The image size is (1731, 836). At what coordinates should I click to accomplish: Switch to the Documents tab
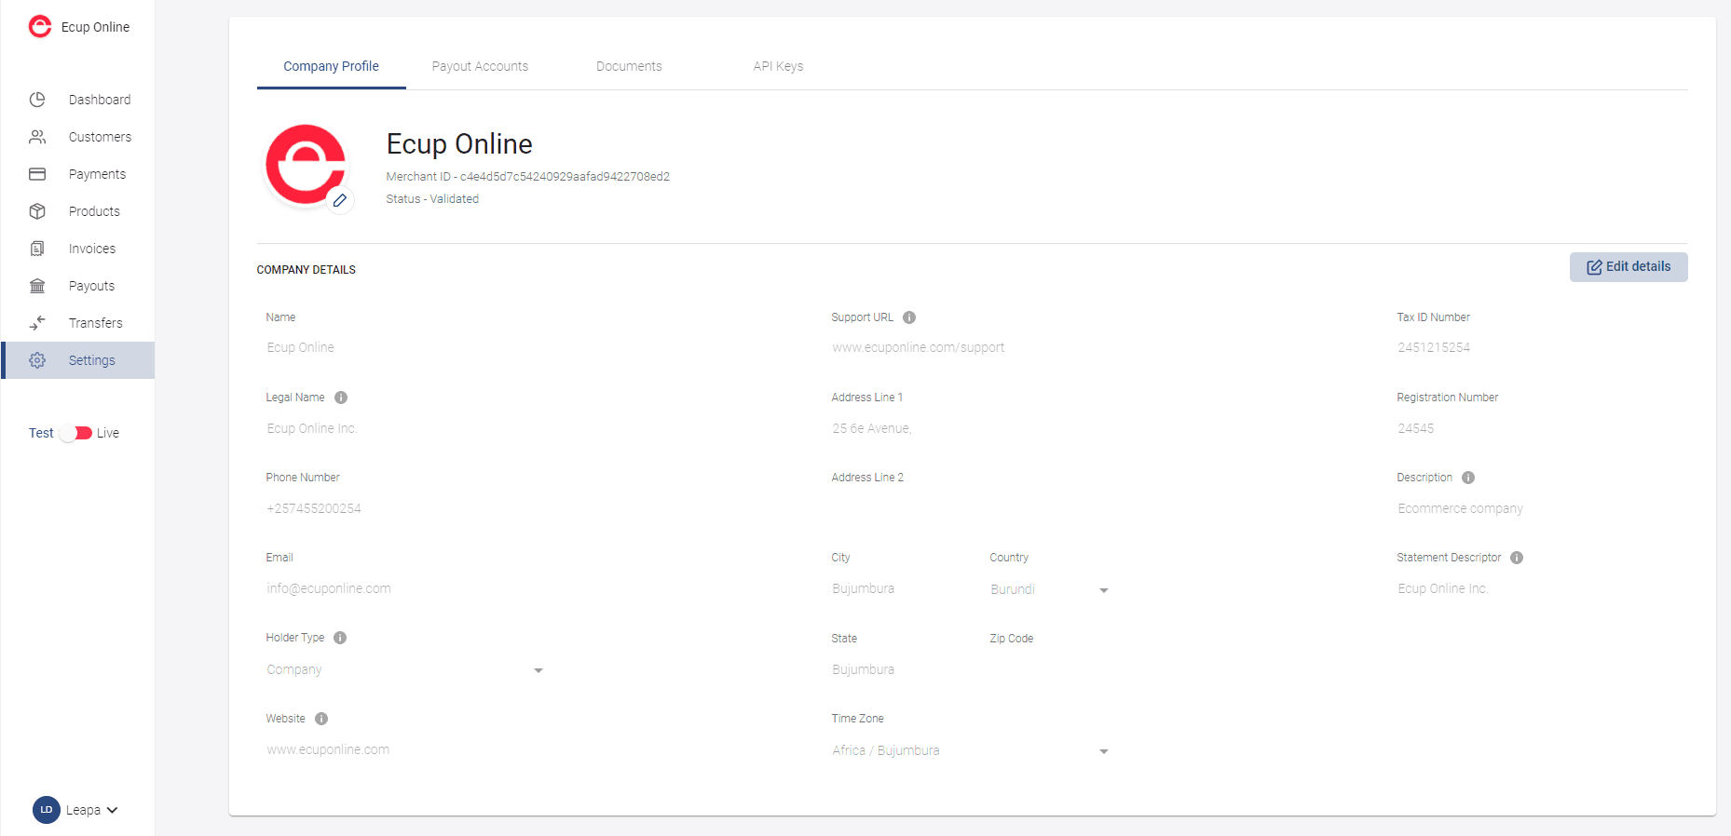pyautogui.click(x=629, y=66)
